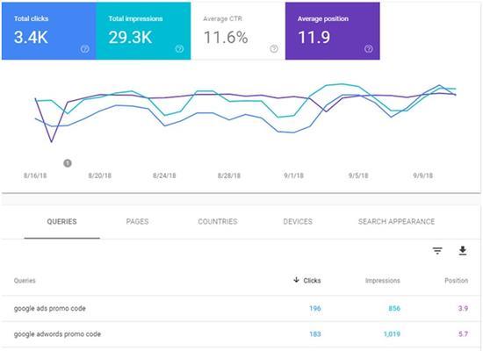Switch to the Pages tab
Screen dimensions: 483x351
pyautogui.click(x=137, y=221)
